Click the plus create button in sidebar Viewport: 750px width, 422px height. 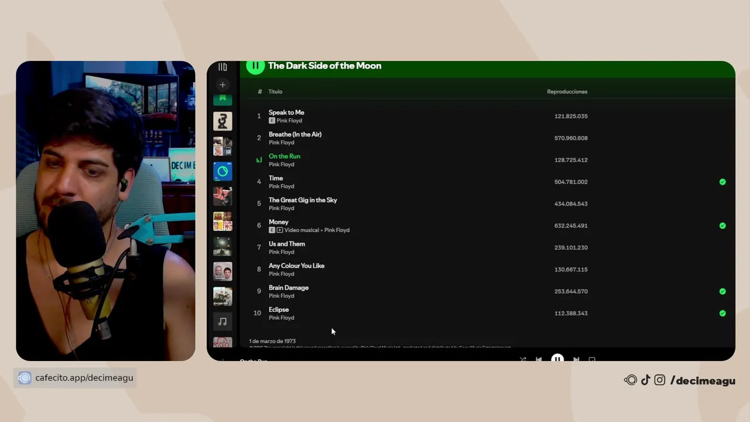point(223,85)
